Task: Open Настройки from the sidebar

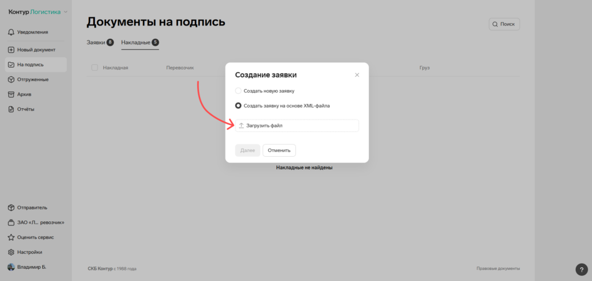Action: pyautogui.click(x=36, y=252)
